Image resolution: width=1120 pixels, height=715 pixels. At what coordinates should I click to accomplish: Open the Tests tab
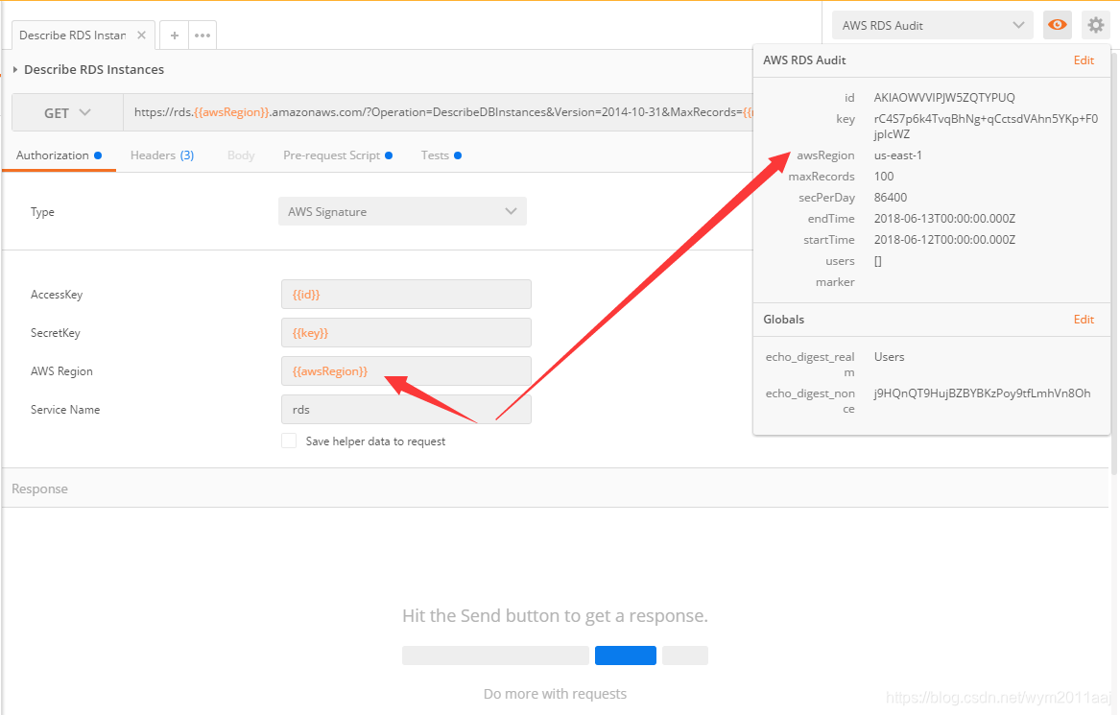(441, 155)
